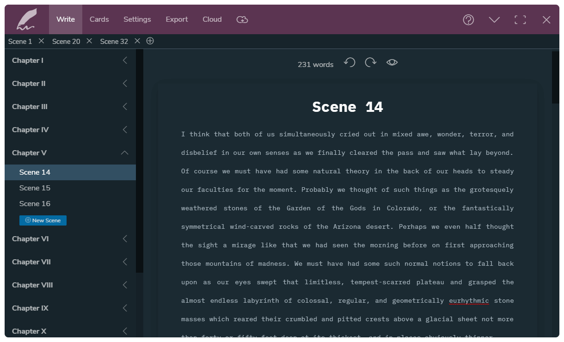Open the Cards menu

99,19
